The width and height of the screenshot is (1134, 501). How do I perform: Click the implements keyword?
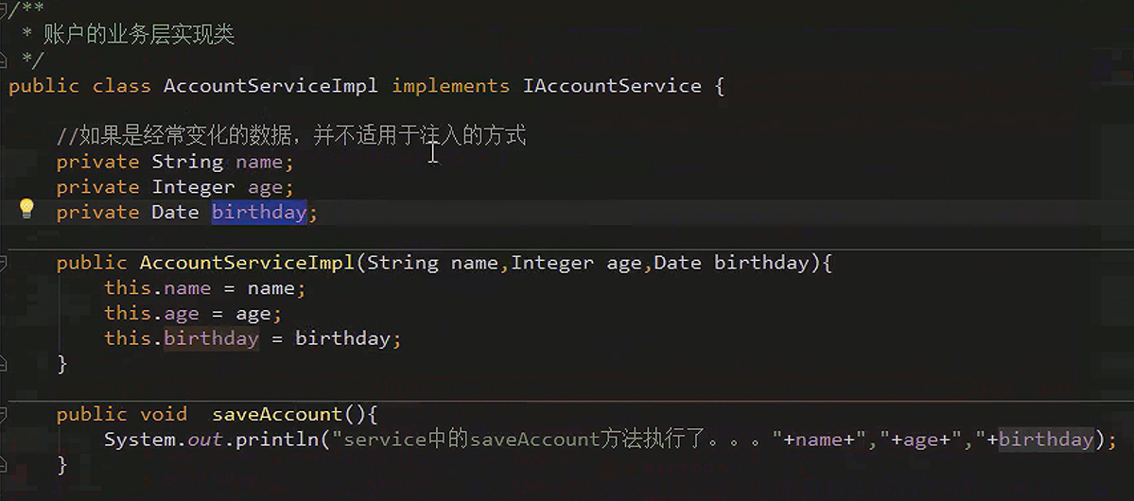(450, 86)
